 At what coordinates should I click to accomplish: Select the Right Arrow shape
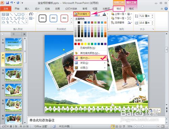(19, 18)
